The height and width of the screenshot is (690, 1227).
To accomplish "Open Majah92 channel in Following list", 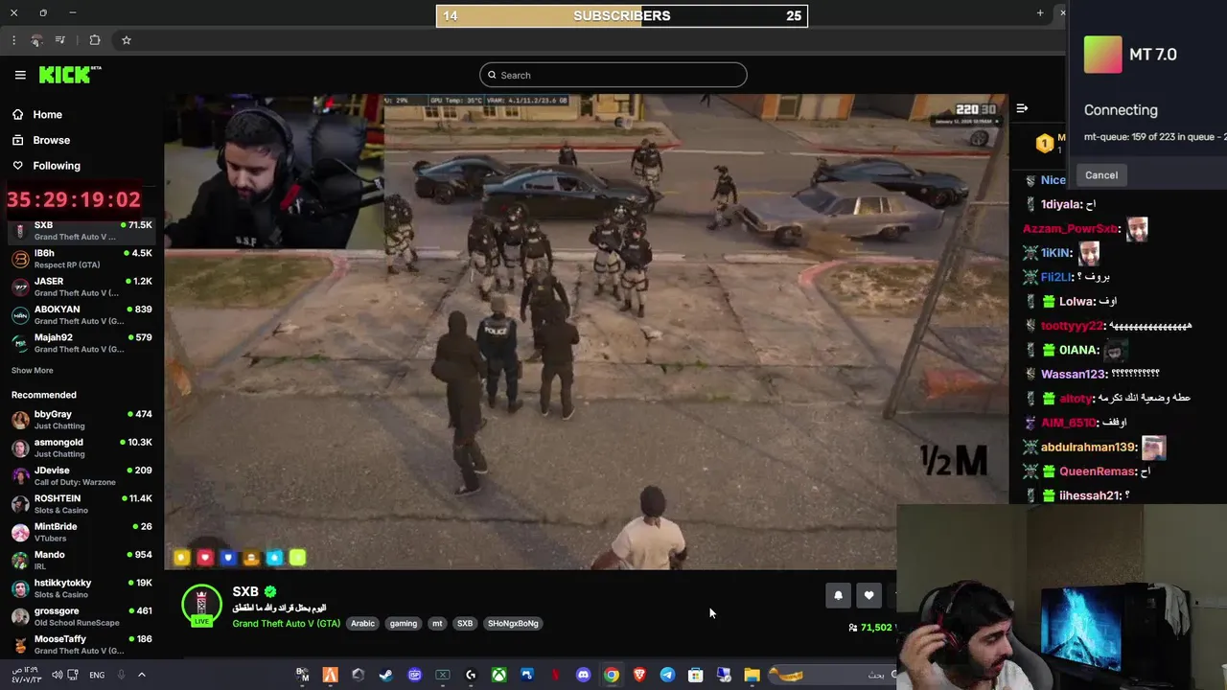I will click(x=81, y=342).
